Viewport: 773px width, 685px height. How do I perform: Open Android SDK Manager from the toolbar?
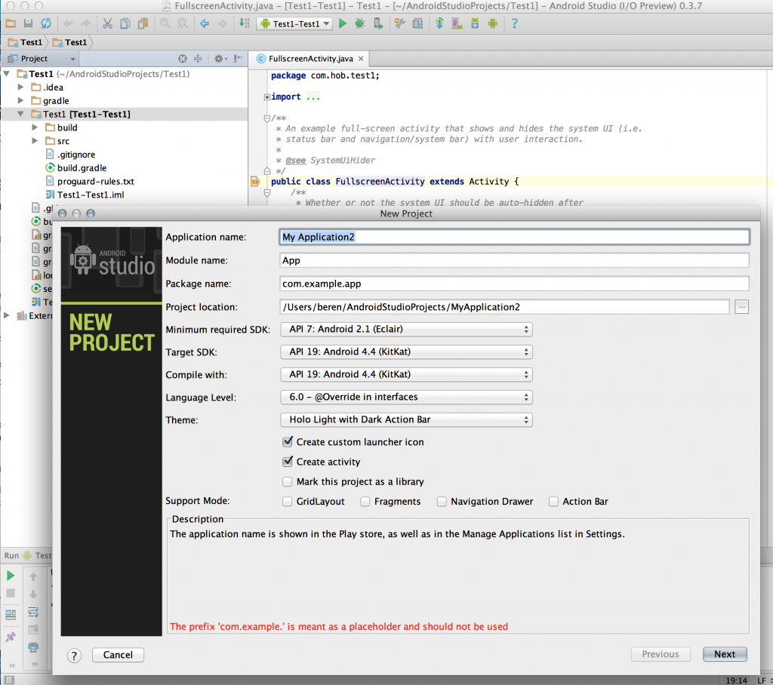(476, 23)
